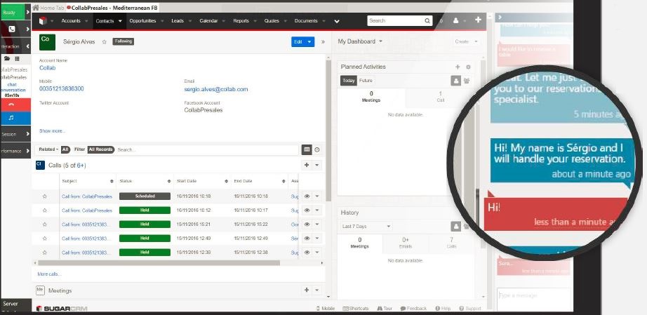The image size is (647, 315).
Task: Click the record view vertical scrollbar
Action: pos(328,130)
